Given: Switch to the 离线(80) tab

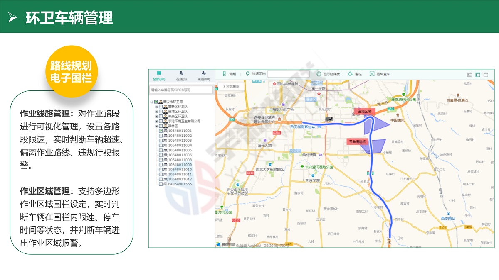Looking at the screenshot, I should [204, 76].
